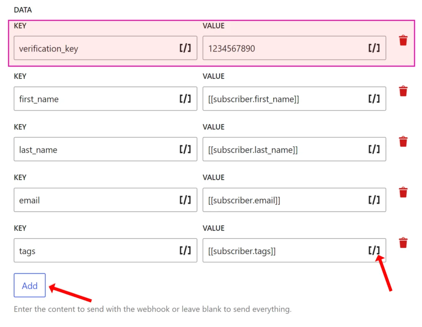
Task: Delete the first_name data row
Action: (403, 91)
